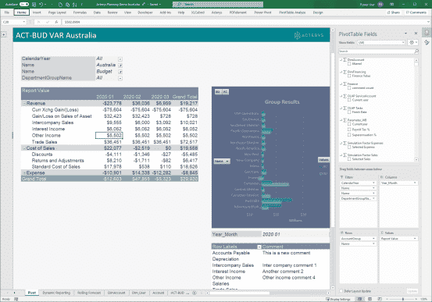The image size is (432, 302).
Task: Open the PivotTable Analyze tab
Action: pos(292,12)
